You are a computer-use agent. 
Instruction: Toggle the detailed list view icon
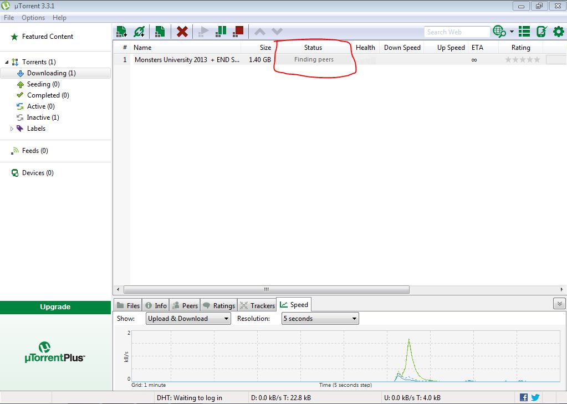[x=524, y=32]
